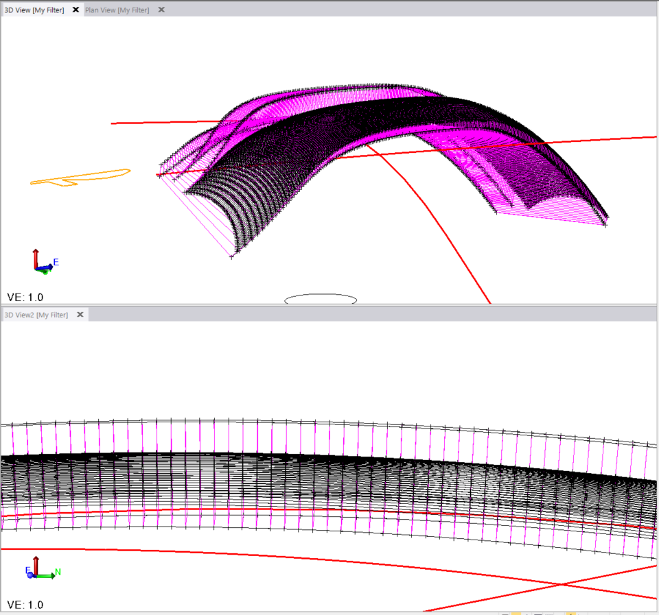
Task: Click the blue axis origin sphere
Action: coord(30,574)
